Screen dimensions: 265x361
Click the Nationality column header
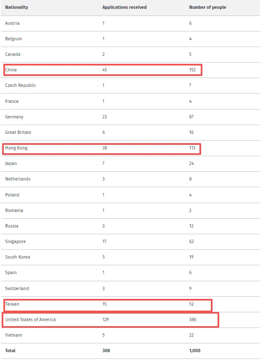point(16,8)
